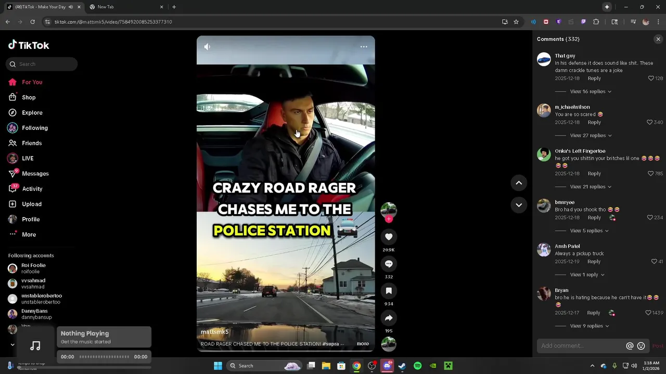
Task: Expand View 27 replies
Action: 591,136
